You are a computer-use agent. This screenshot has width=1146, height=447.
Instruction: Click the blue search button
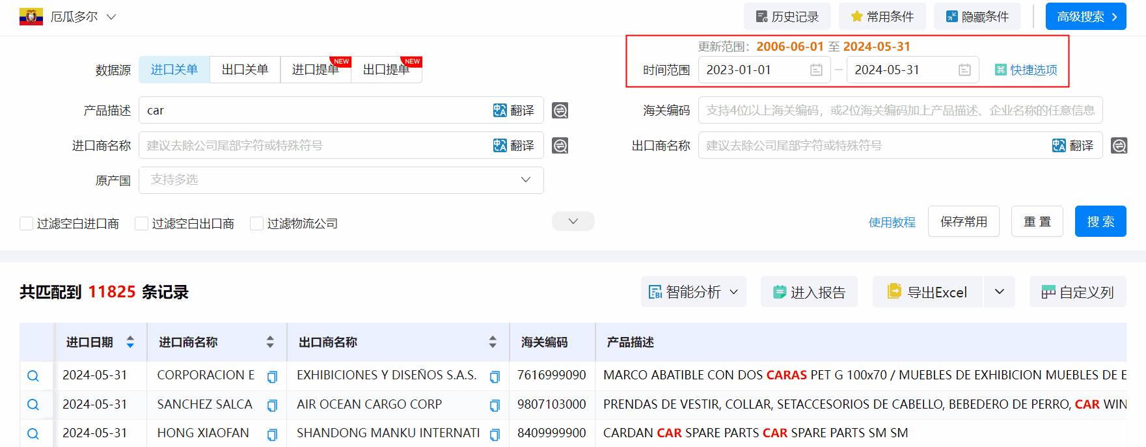tap(1100, 221)
